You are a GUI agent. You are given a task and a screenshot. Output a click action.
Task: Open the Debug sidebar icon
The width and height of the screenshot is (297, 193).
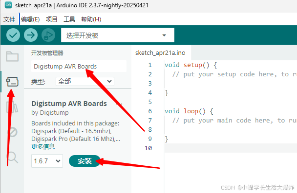[x=12, y=132]
